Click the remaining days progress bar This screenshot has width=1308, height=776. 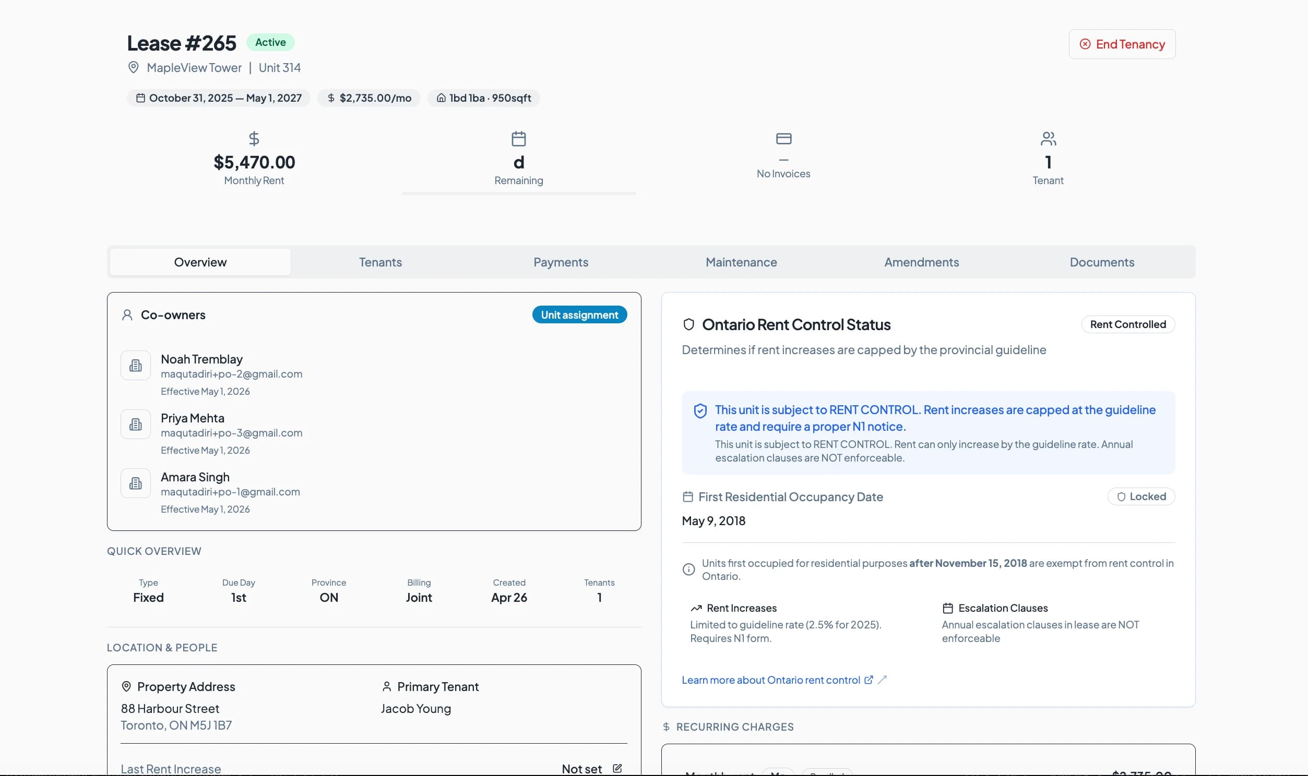point(518,193)
